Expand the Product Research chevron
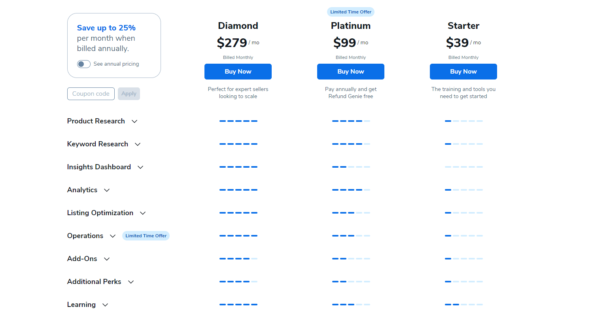Screen dimensions: 592x318 (x=134, y=121)
